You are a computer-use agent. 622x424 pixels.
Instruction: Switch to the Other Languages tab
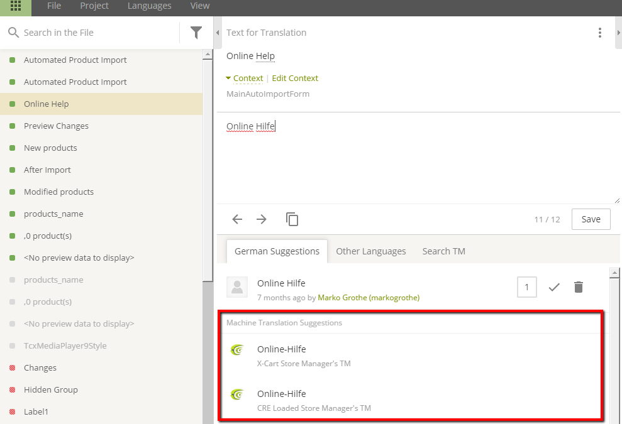coord(371,251)
